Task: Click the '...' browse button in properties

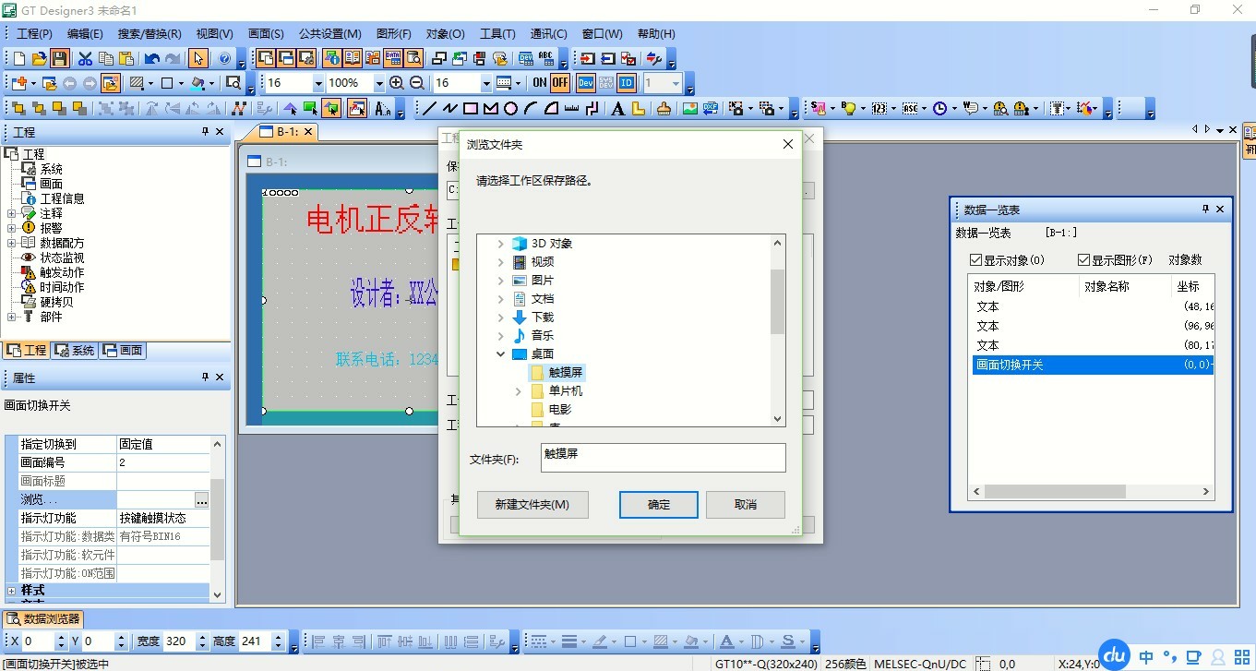Action: tap(202, 499)
